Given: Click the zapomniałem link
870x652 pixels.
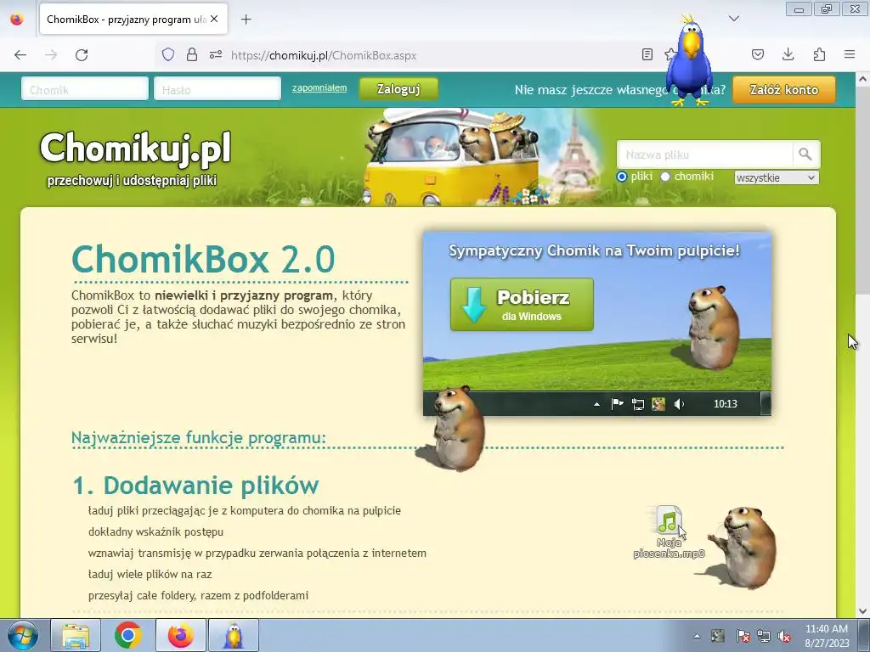Looking at the screenshot, I should pyautogui.click(x=319, y=87).
